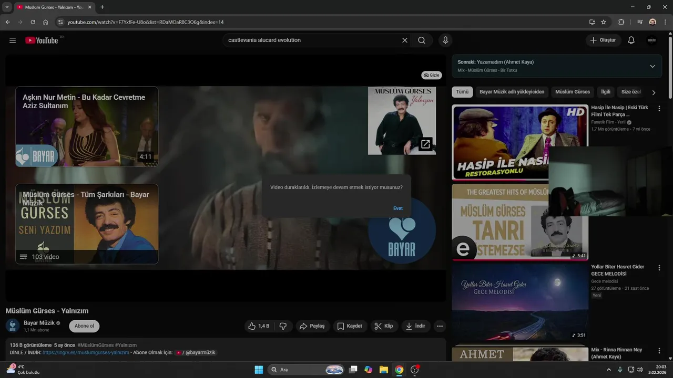Click the Oluştur create button

click(603, 40)
